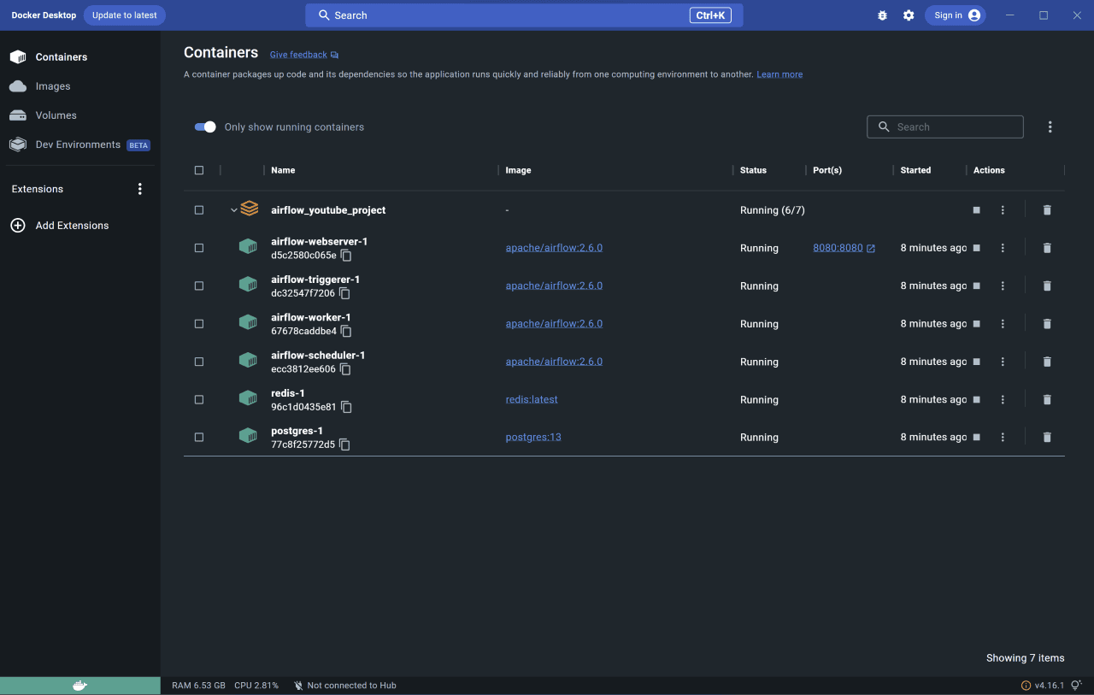This screenshot has height=695, width=1094.
Task: Open Docker Desktop settings gear
Action: click(909, 15)
